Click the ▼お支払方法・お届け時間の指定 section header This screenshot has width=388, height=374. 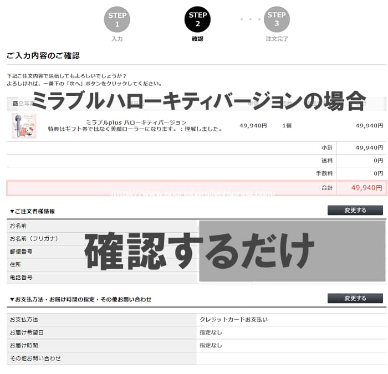81,299
